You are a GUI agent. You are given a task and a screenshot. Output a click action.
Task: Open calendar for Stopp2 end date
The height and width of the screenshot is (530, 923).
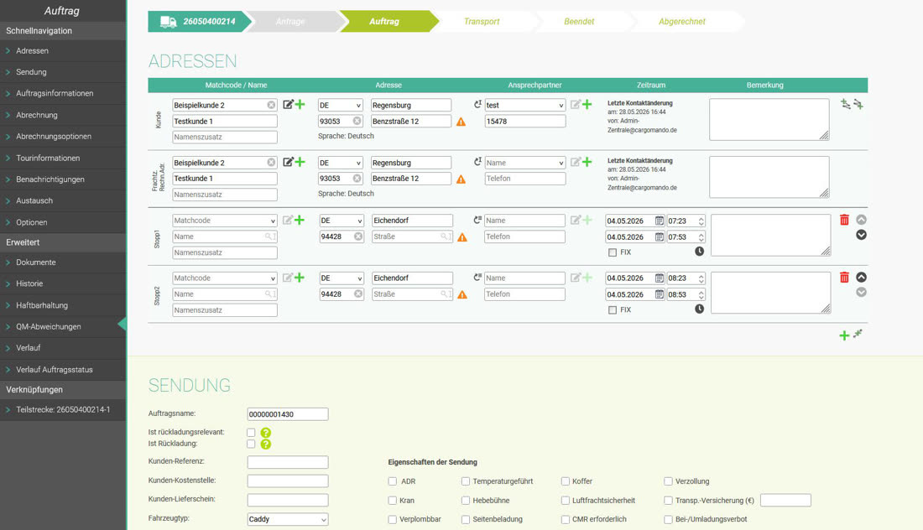tap(660, 294)
